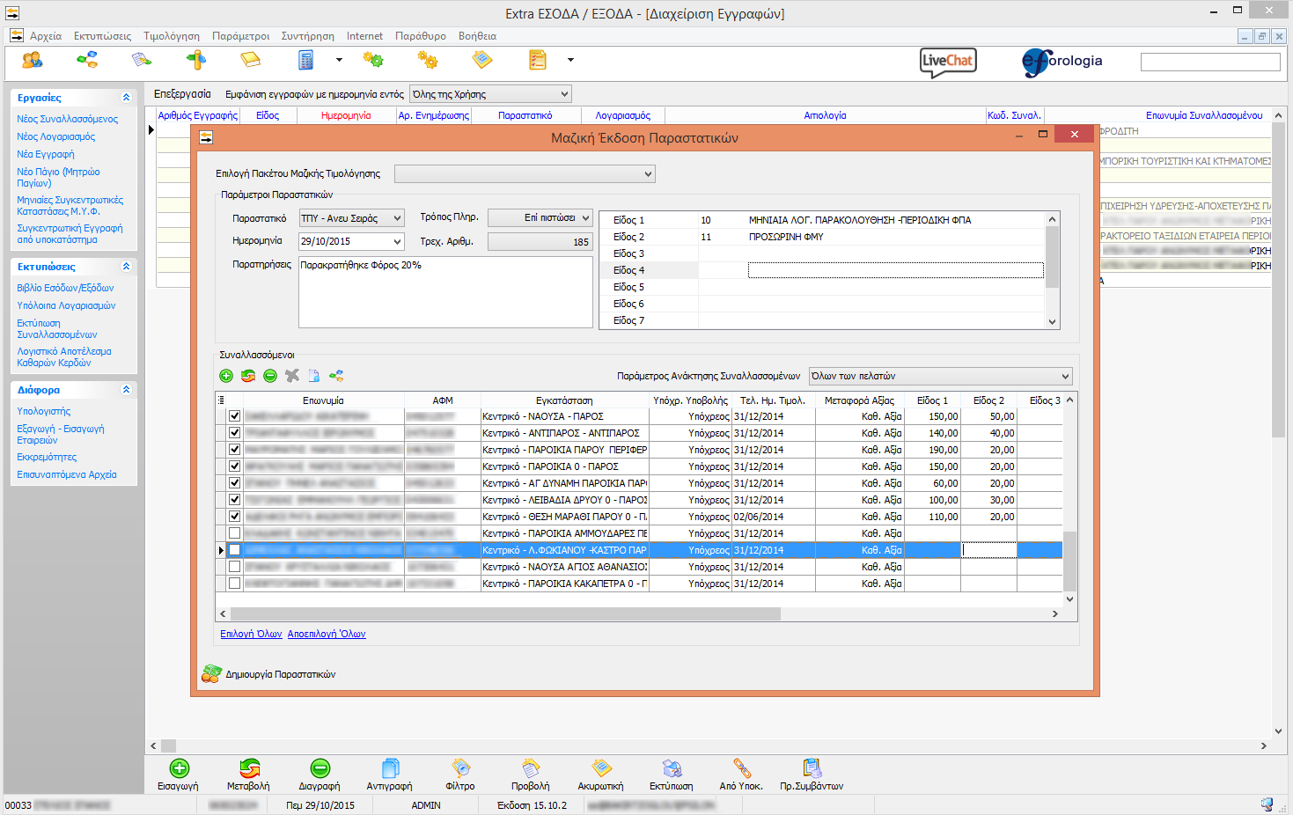1293x815 pixels.
Task: Open the Τιμολόγηση menu
Action: pos(172,36)
